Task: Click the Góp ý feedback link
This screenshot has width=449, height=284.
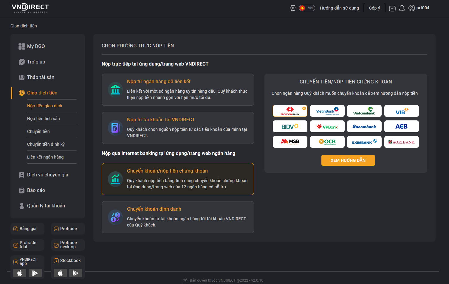Action: 374,8
